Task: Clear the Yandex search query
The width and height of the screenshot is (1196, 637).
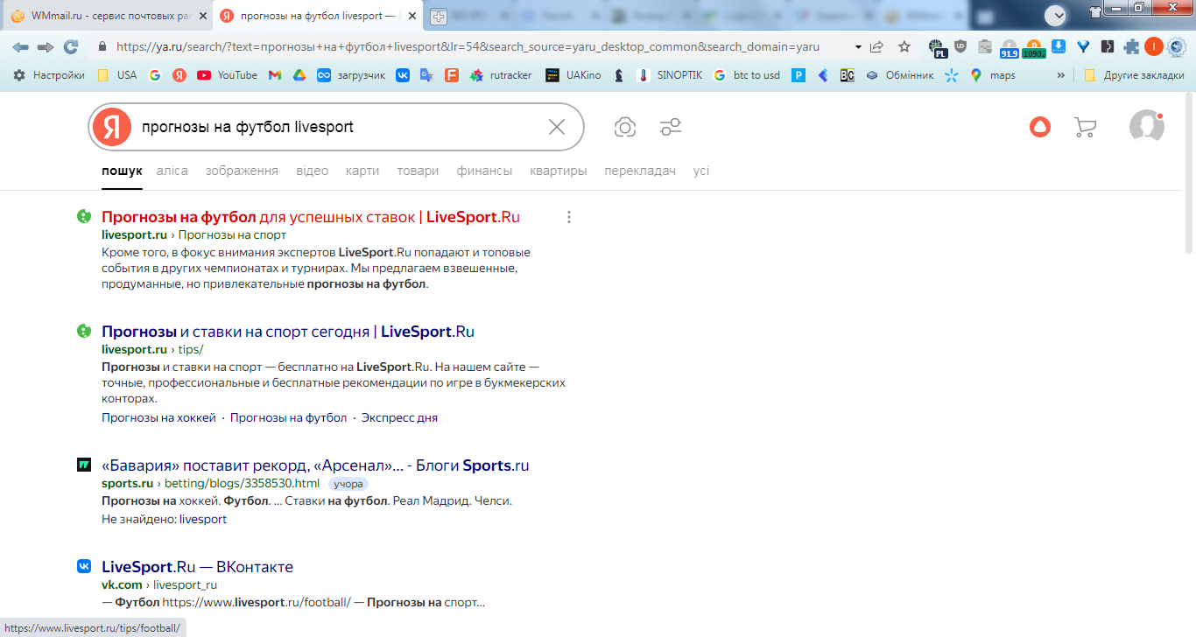Action: click(x=557, y=127)
